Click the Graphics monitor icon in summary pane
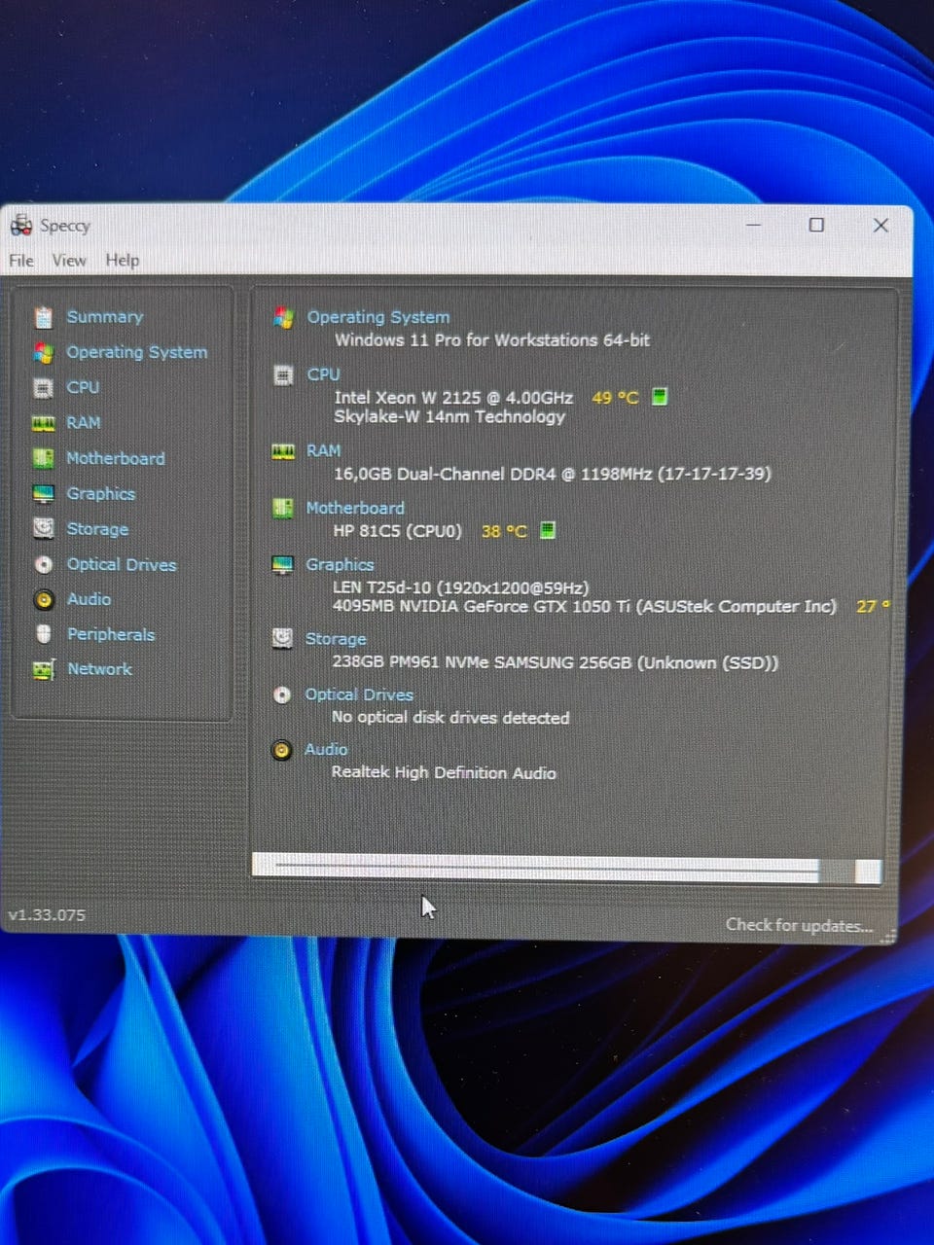 pyautogui.click(x=282, y=565)
